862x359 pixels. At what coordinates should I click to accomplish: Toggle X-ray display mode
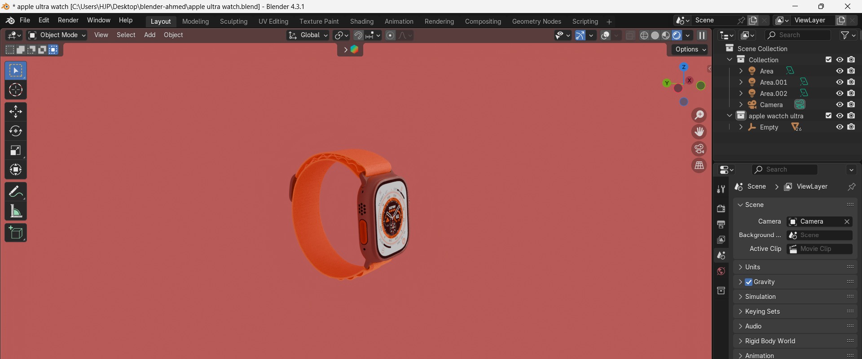630,35
